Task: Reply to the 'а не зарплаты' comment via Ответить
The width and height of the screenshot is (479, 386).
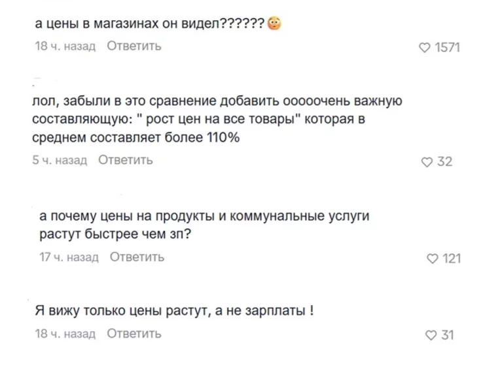Action: click(133, 334)
